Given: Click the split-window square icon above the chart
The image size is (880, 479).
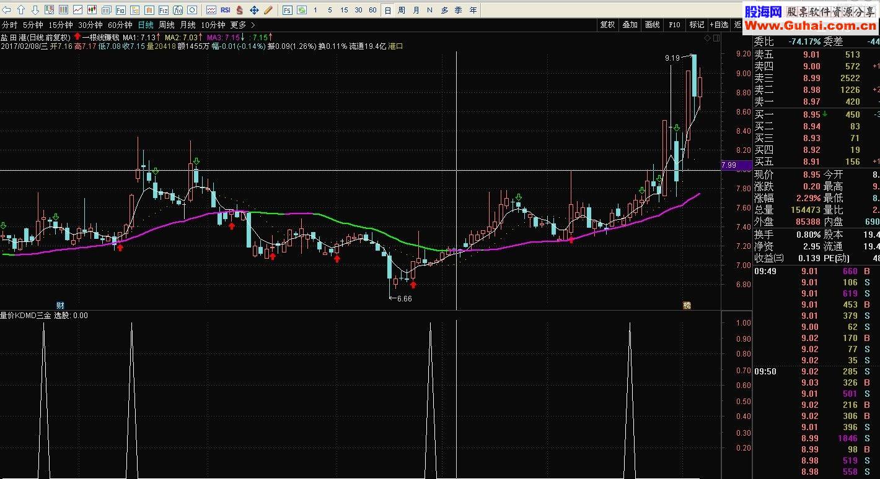Looking at the screenshot, I should click(x=716, y=38).
